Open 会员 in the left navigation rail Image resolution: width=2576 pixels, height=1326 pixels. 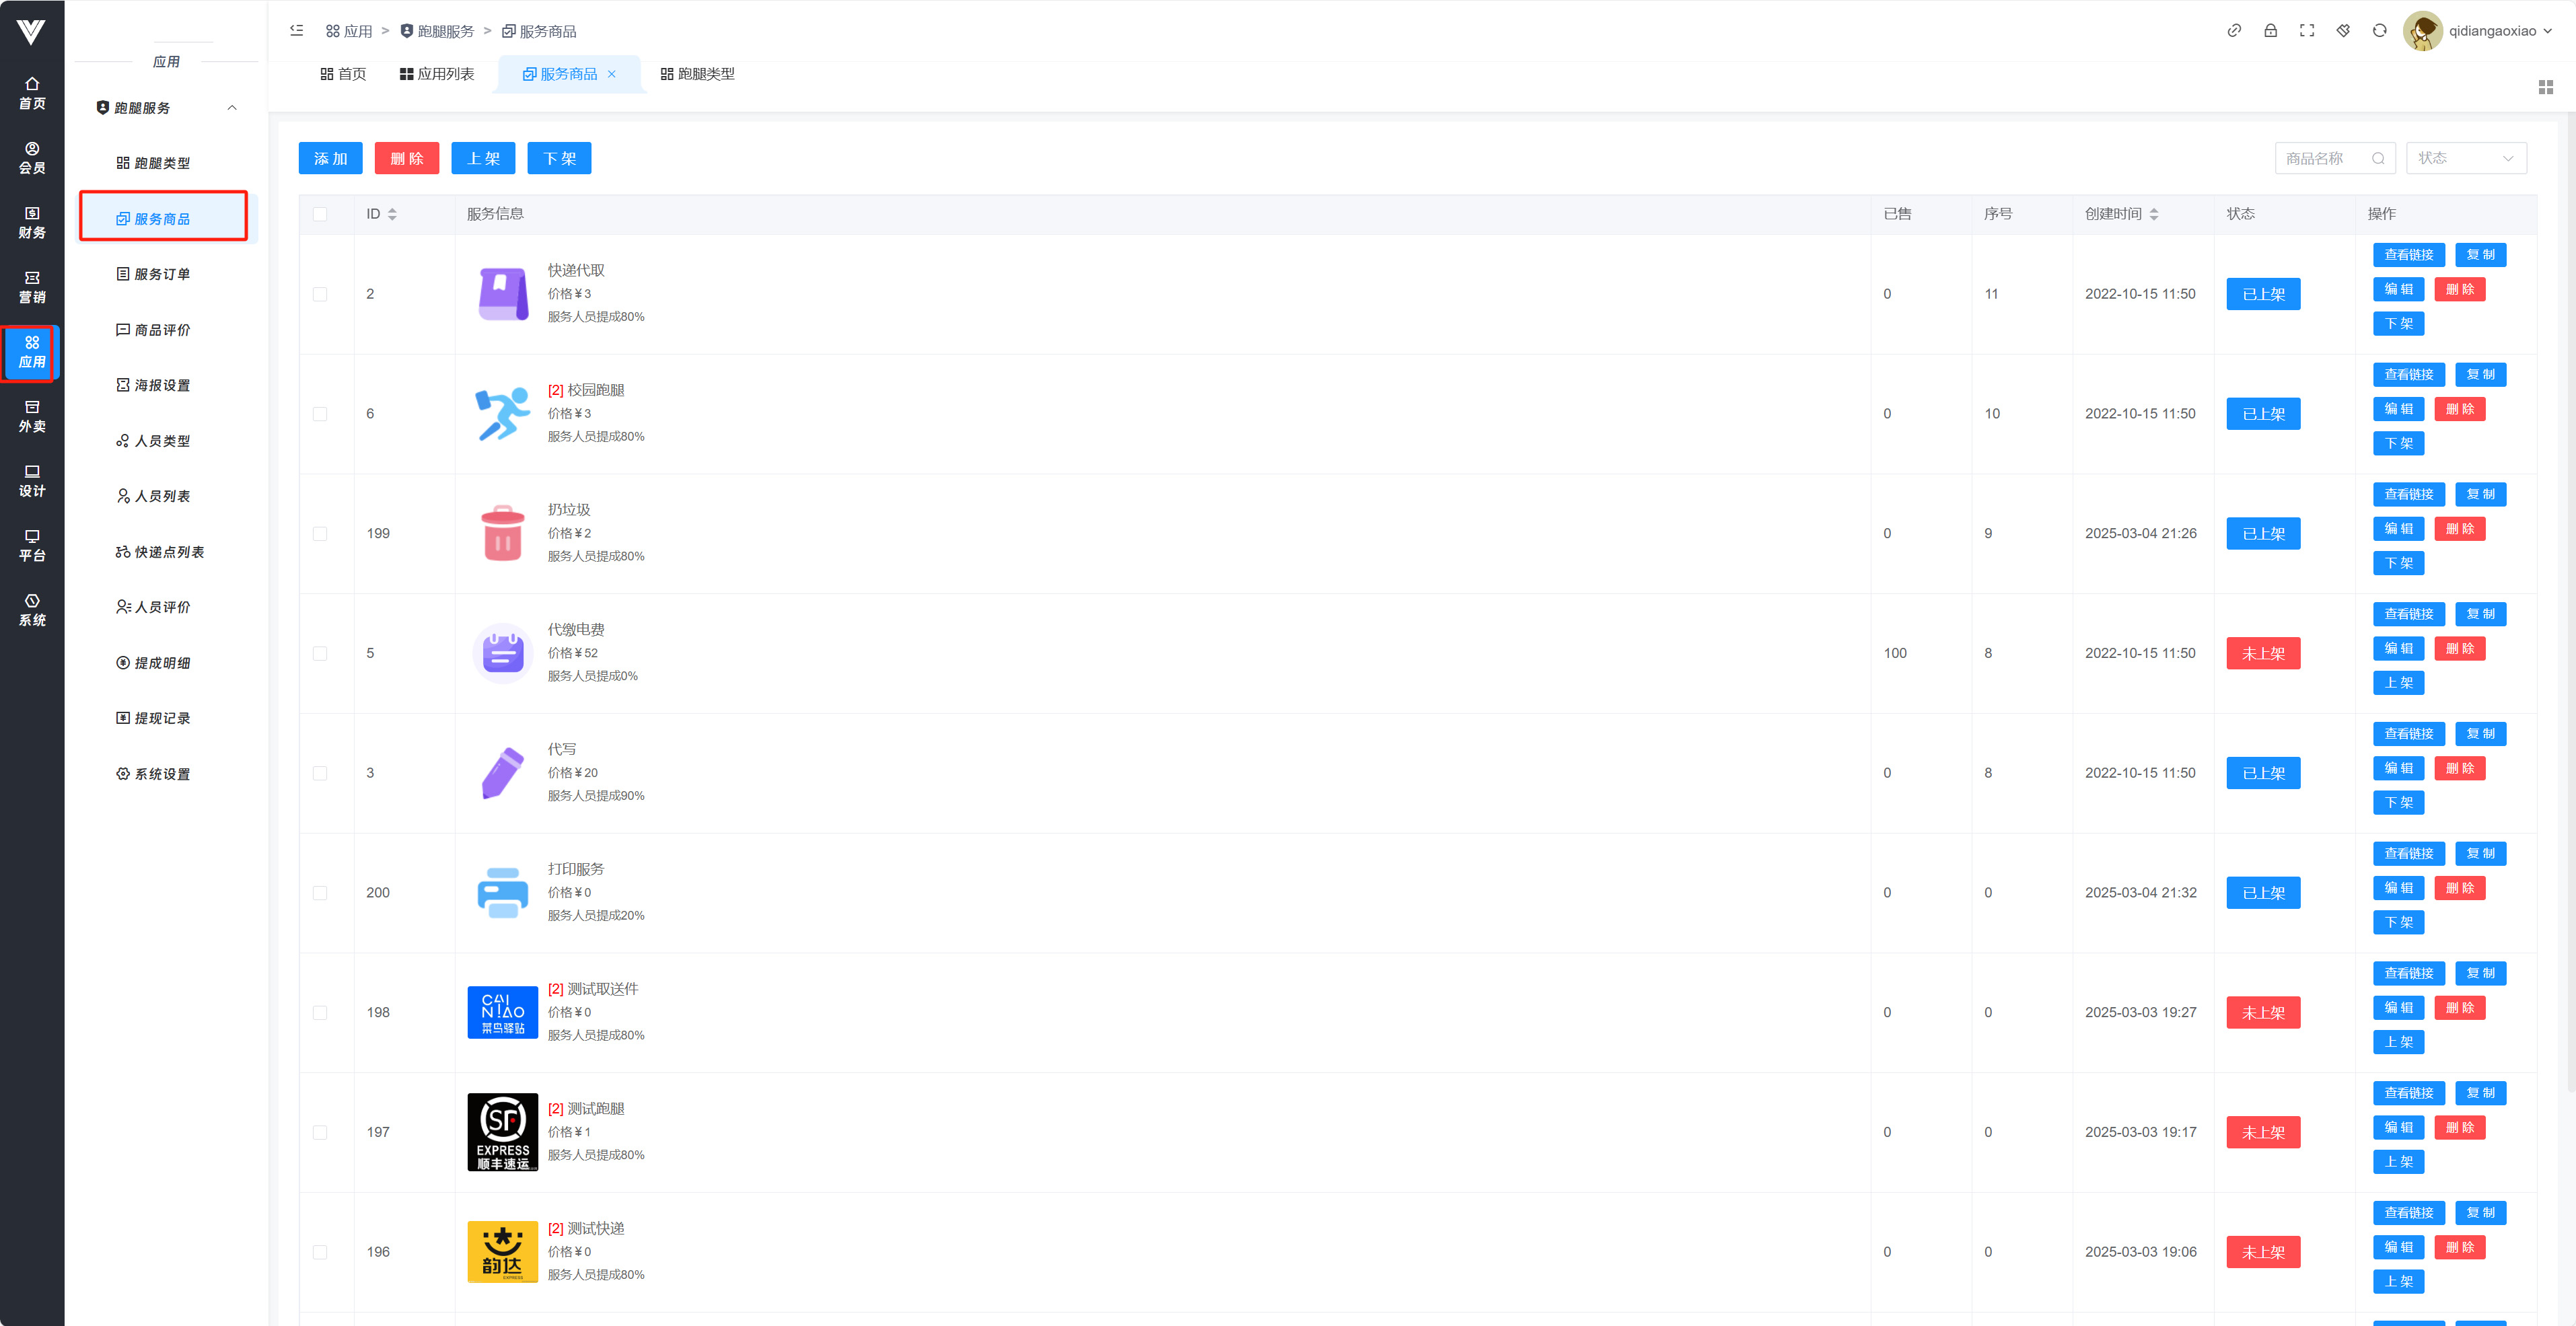[32, 158]
